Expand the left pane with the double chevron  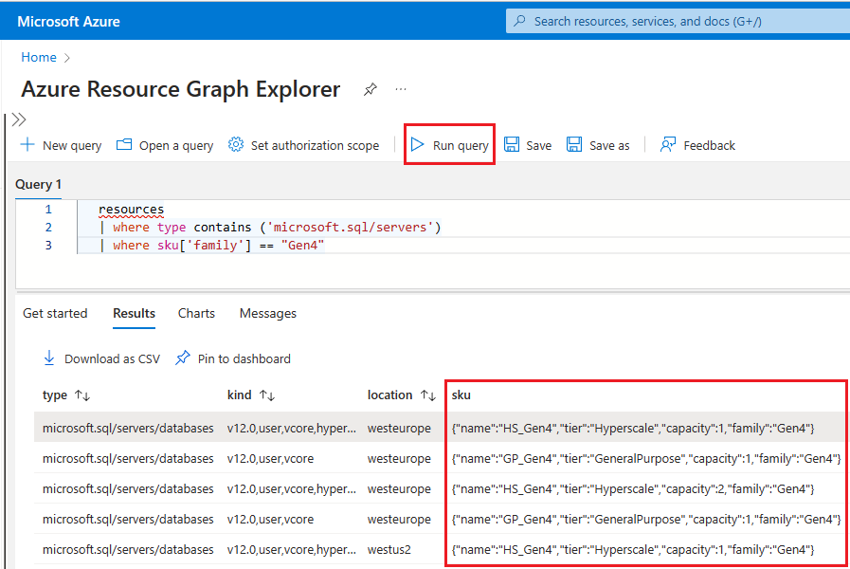18,119
